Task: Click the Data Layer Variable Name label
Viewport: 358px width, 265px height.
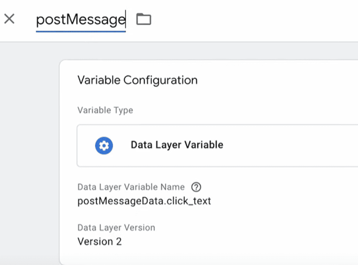Action: pyautogui.click(x=131, y=187)
